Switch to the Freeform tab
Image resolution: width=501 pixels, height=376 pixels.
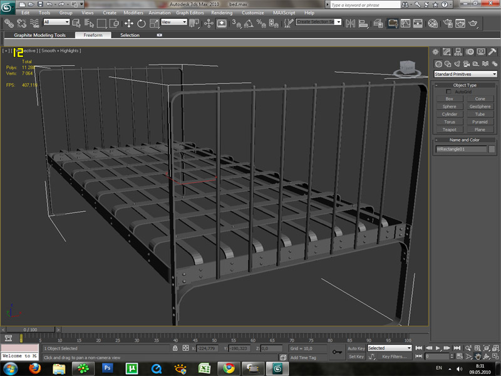coord(93,35)
